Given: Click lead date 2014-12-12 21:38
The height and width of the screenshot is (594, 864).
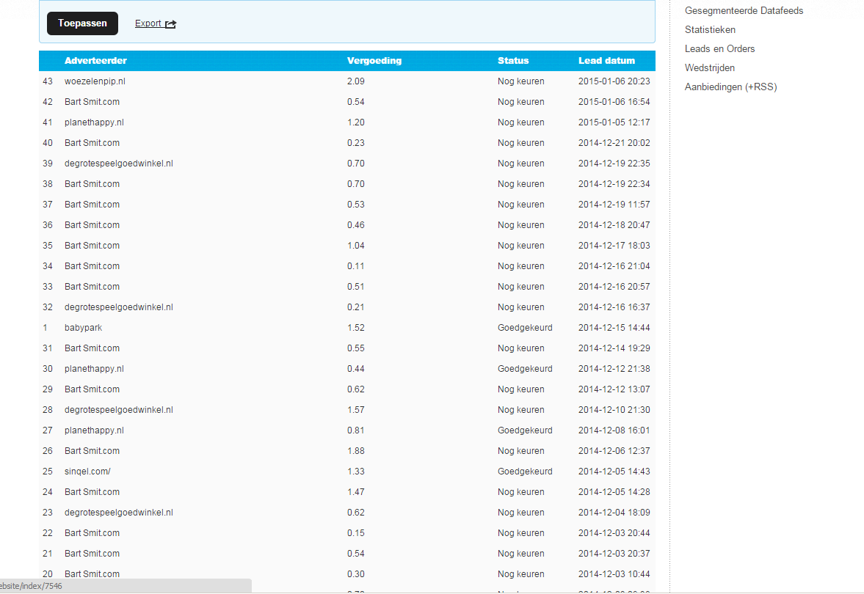Looking at the screenshot, I should 614,369.
